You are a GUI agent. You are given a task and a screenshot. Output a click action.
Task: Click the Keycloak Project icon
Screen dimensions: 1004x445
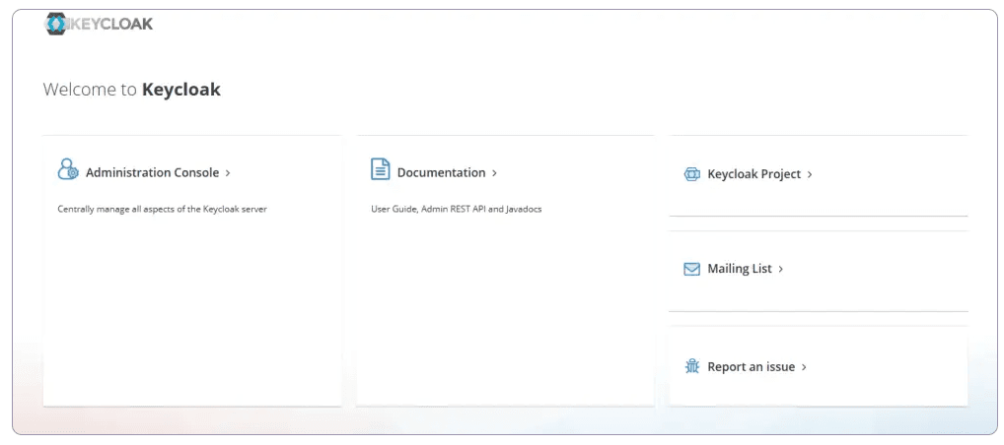(x=691, y=174)
